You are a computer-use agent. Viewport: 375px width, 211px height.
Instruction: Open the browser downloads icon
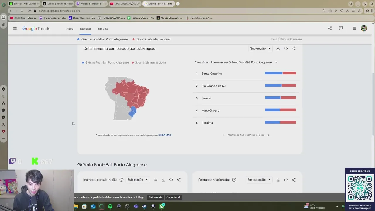pyautogui.click(x=347, y=11)
